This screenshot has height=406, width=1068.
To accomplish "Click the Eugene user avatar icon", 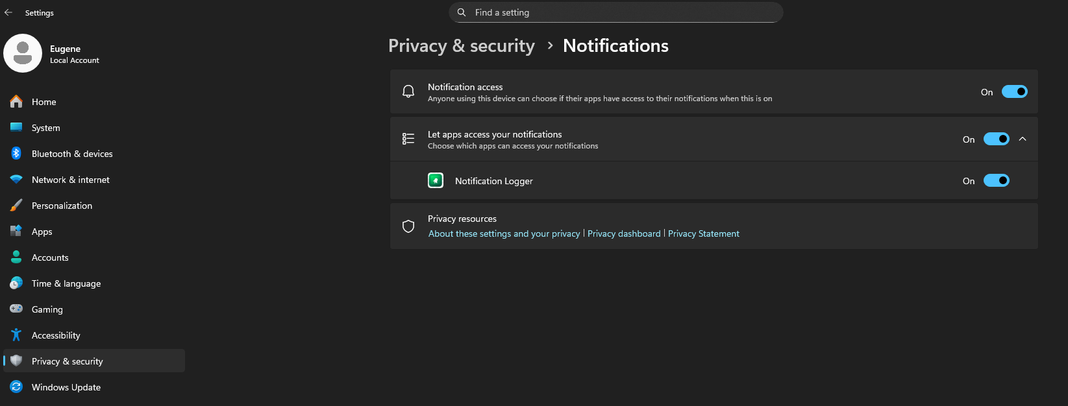I will (23, 53).
